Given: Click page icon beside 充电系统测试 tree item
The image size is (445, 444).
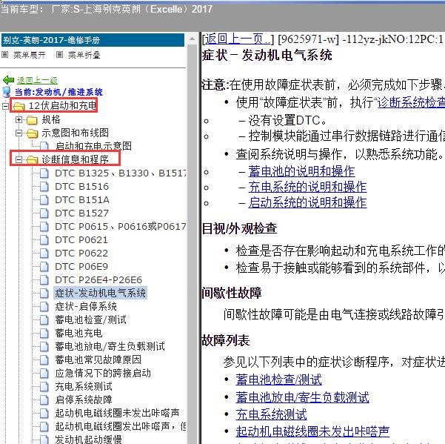Looking at the screenshot, I should click(x=44, y=387).
